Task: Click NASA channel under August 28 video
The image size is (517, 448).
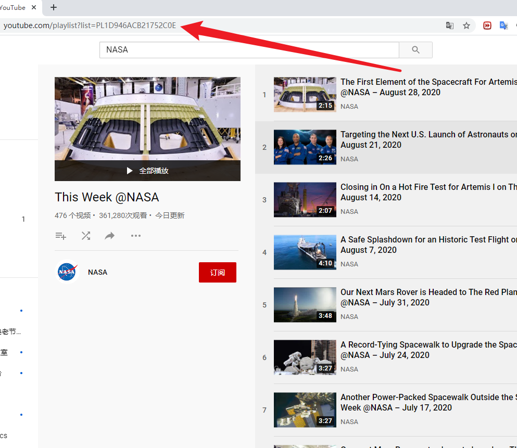Action: pyautogui.click(x=349, y=106)
